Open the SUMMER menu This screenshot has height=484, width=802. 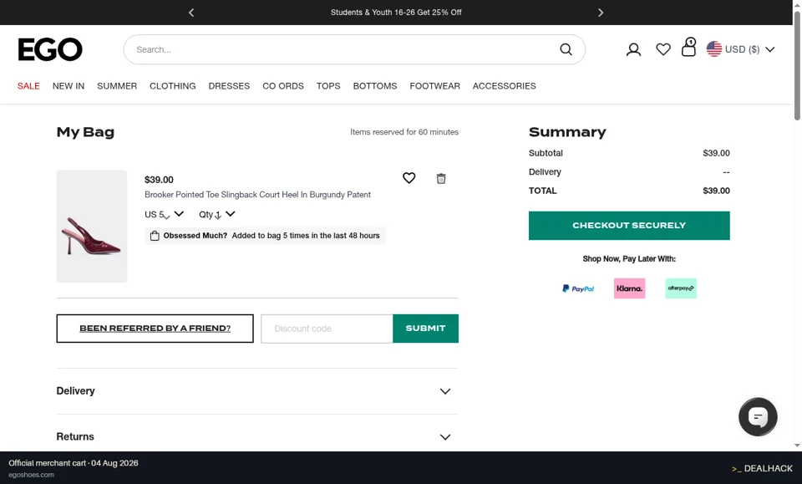click(x=117, y=86)
